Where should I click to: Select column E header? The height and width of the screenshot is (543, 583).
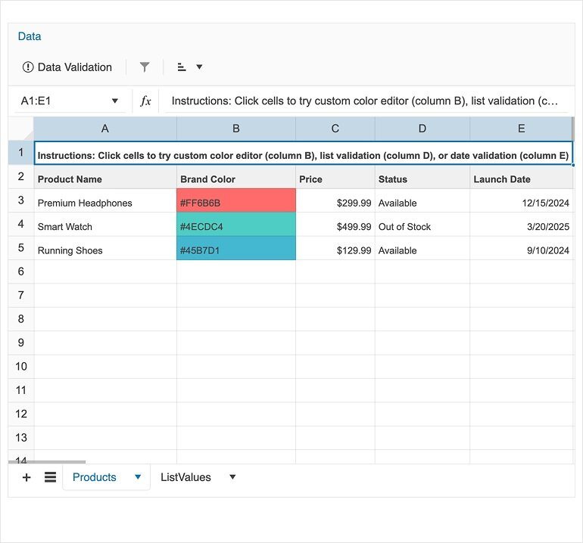click(521, 129)
